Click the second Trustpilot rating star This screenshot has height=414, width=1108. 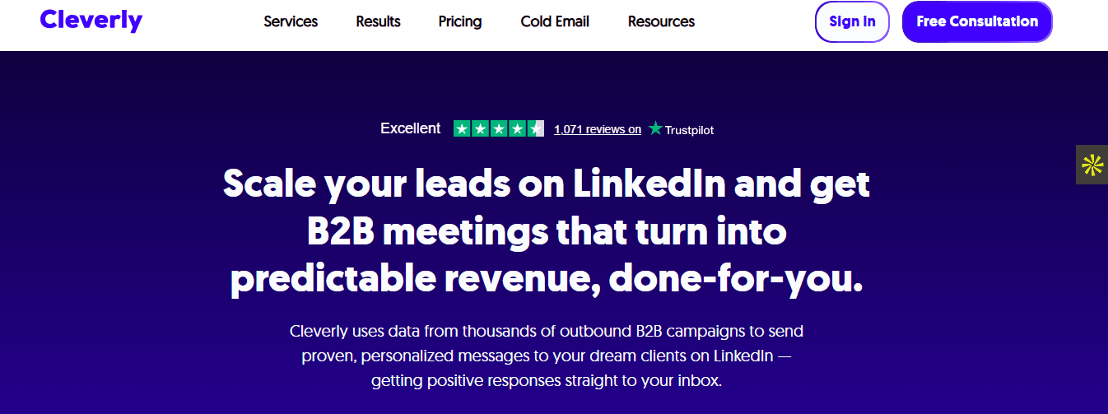pos(481,128)
